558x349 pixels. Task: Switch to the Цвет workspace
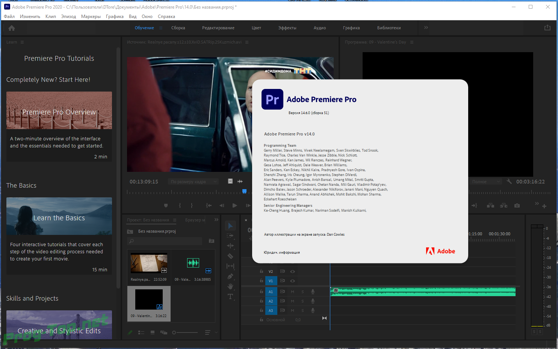256,28
